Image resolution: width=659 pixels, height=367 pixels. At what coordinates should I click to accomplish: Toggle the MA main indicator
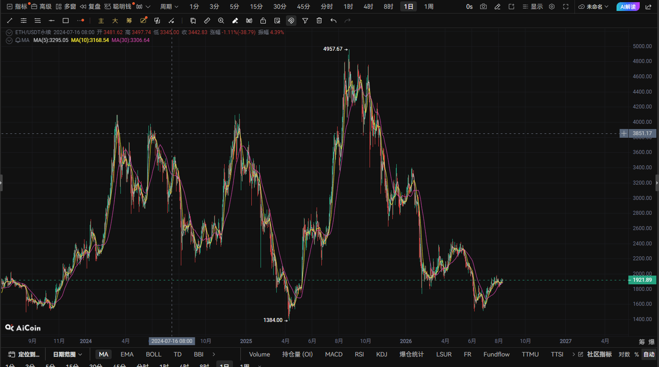[104, 354]
